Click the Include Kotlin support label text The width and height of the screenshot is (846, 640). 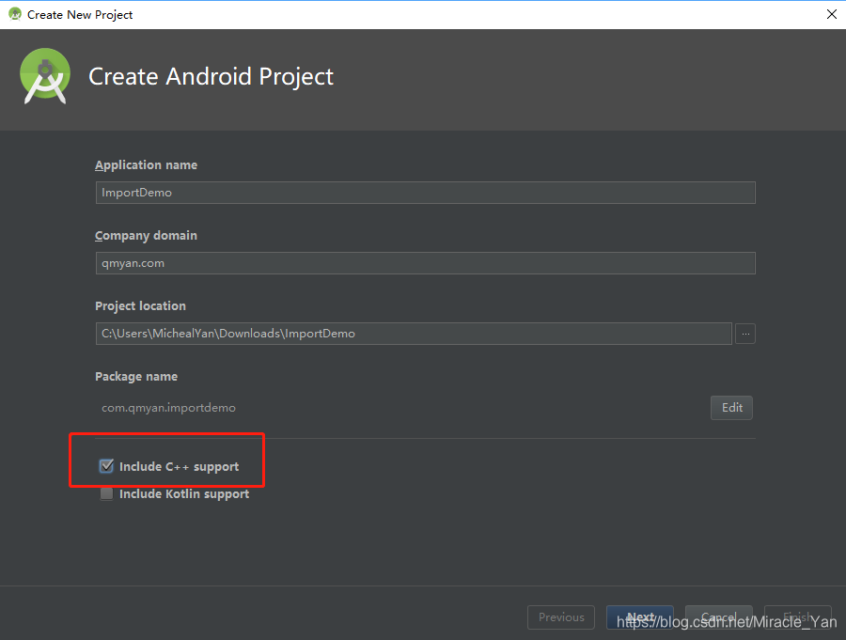pyautogui.click(x=184, y=494)
